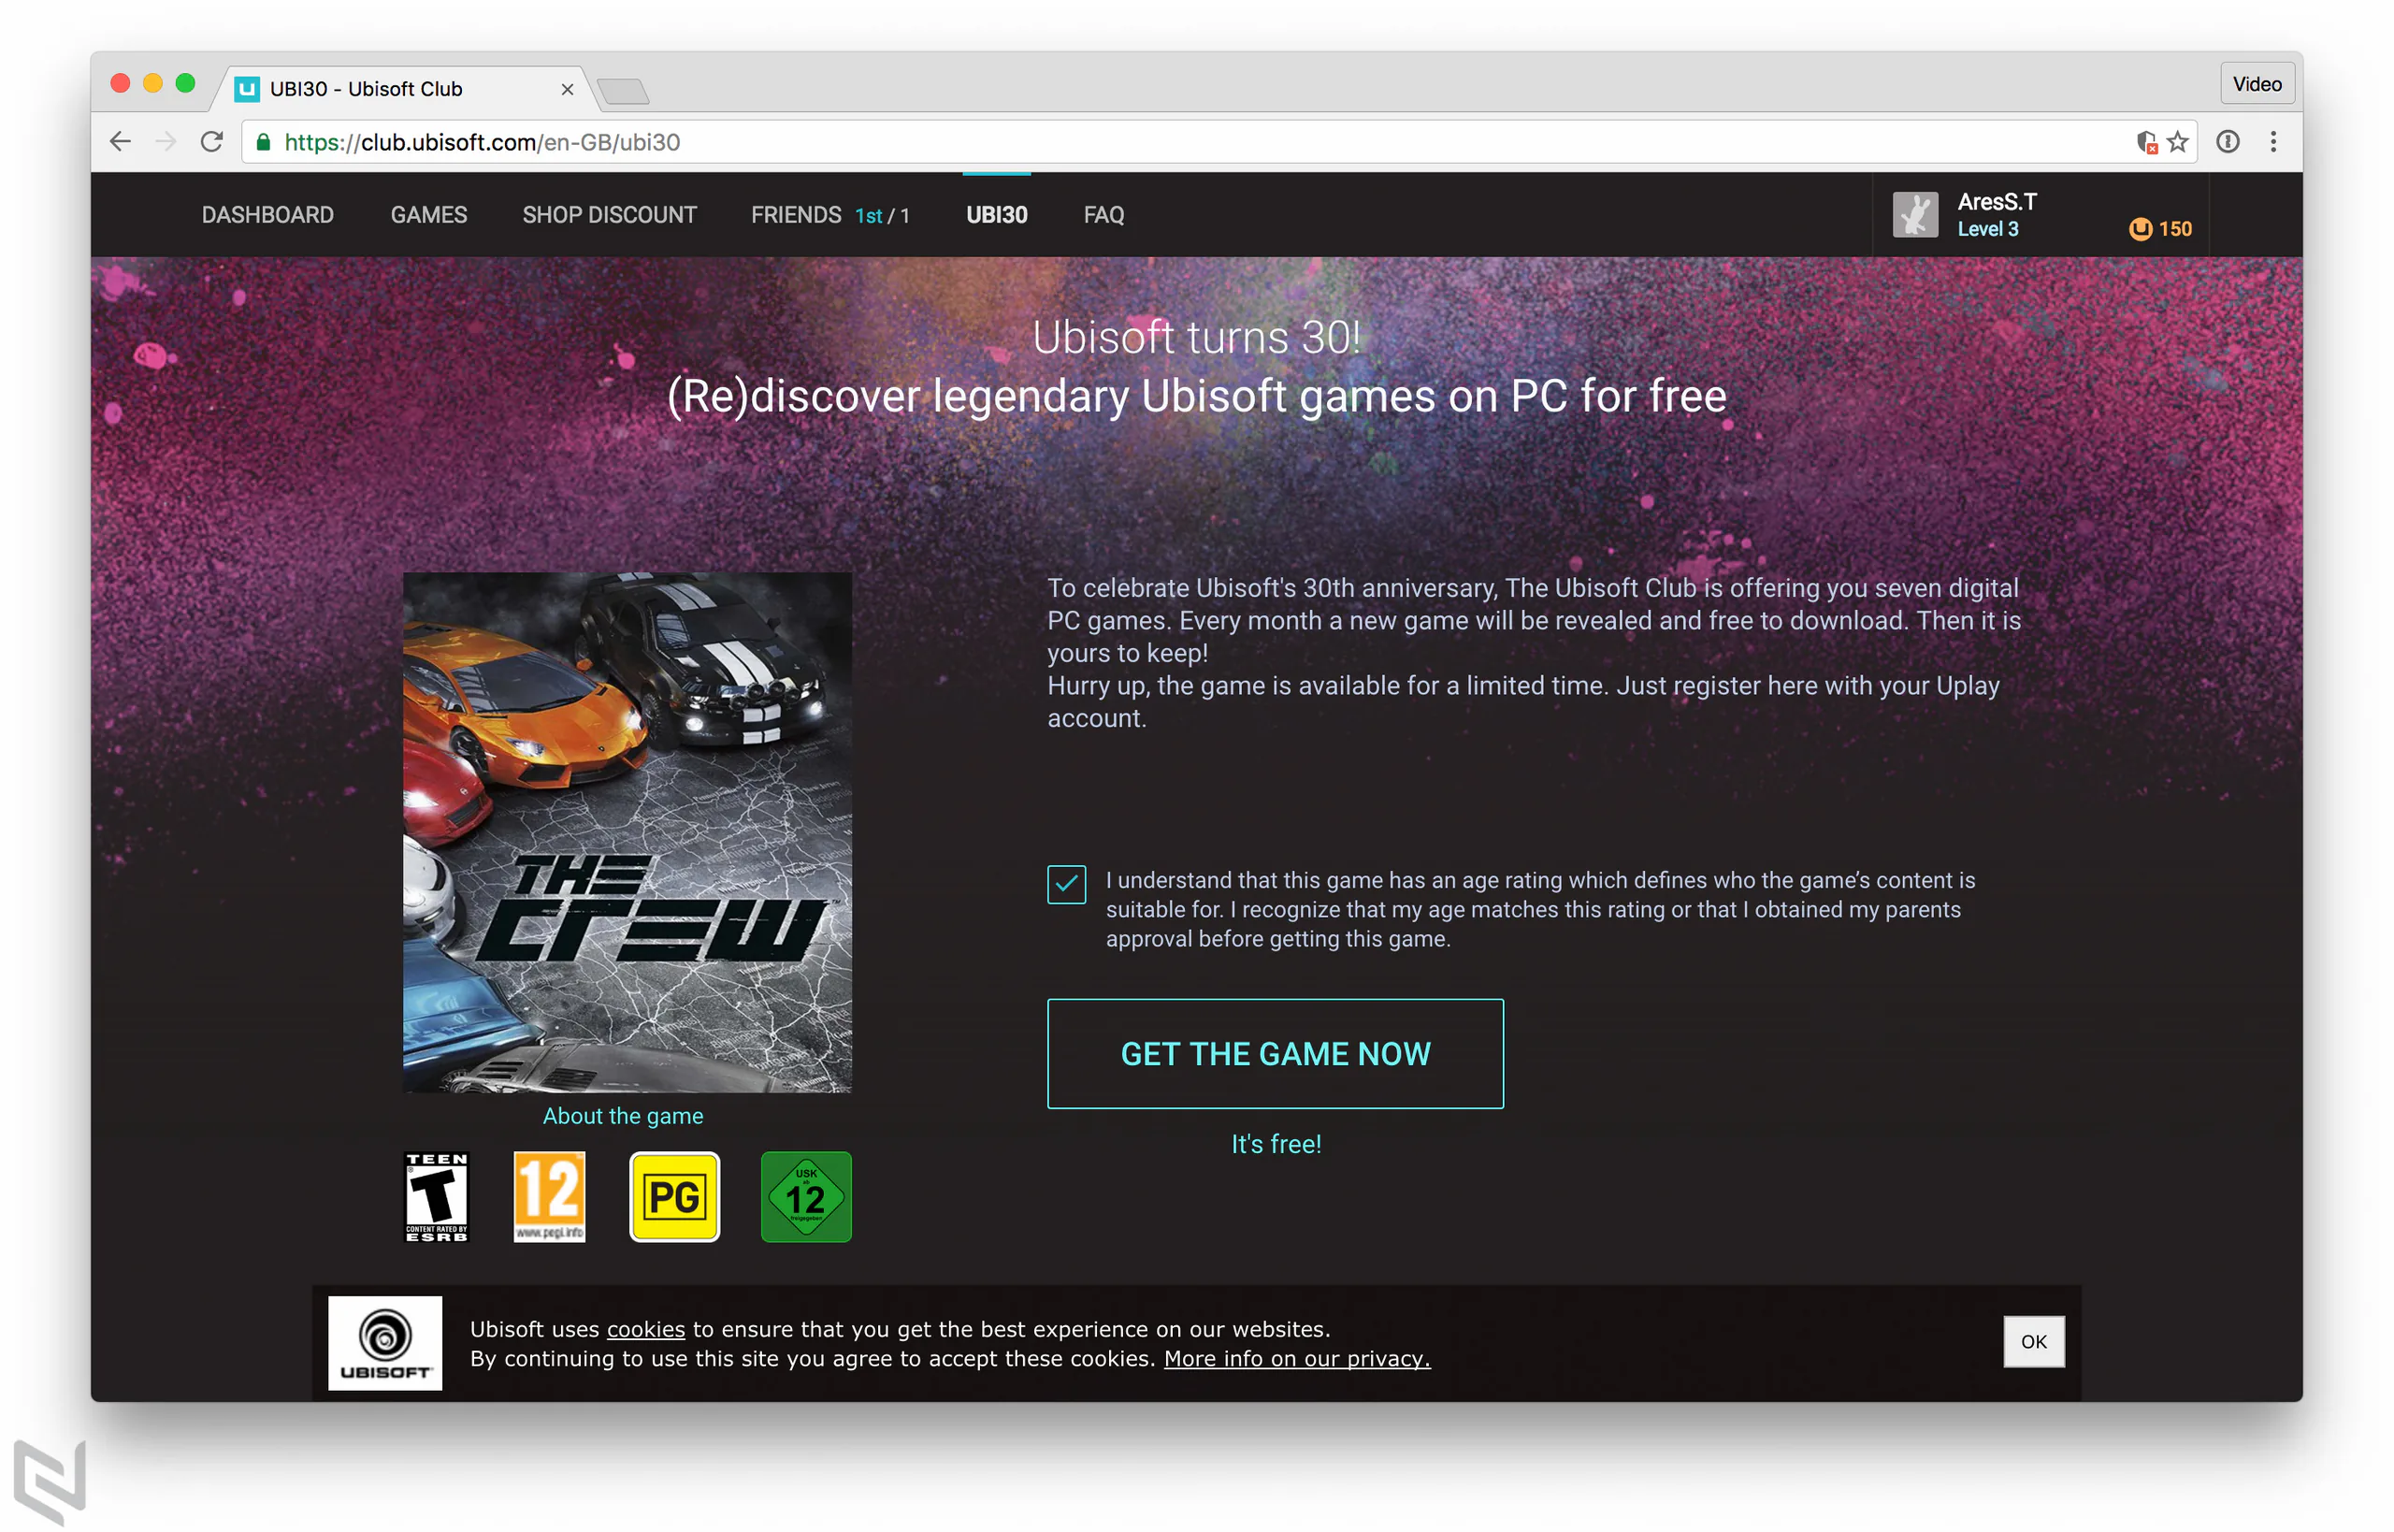Go back with the browser back arrow
Viewport: 2394px width, 1532px height.
coord(121,142)
